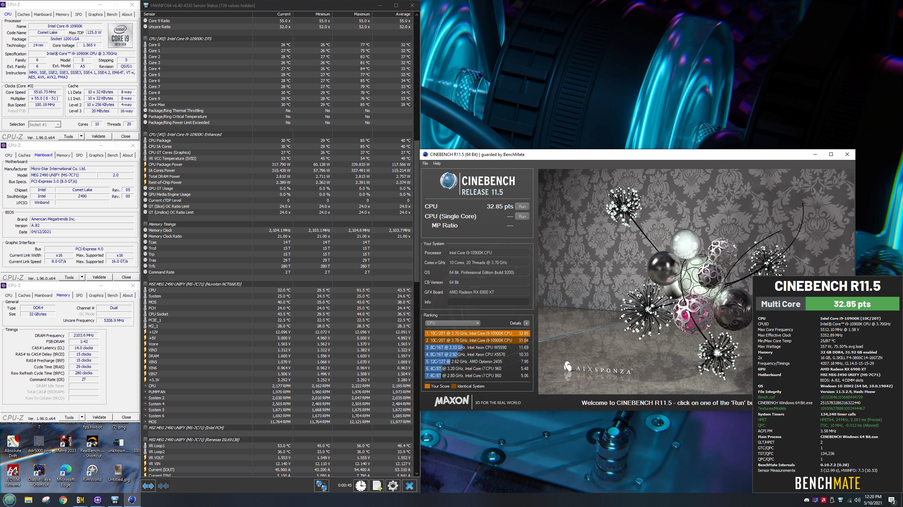Click HWiNFO collapse-columns arrows icon
Image resolution: width=903 pixels, height=507 pixels.
pyautogui.click(x=163, y=486)
